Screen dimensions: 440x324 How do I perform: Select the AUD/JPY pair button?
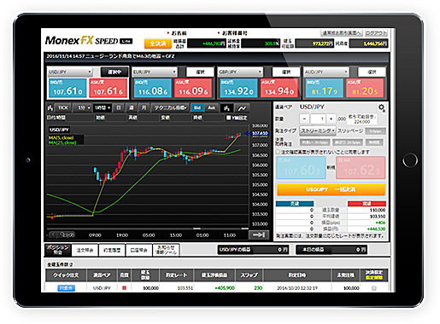pyautogui.click(x=372, y=72)
